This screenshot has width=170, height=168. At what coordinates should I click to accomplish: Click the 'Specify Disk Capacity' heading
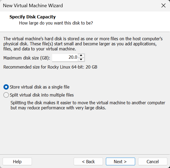coord(32,17)
